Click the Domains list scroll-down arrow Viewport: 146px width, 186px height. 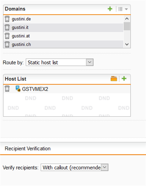pos(127,45)
